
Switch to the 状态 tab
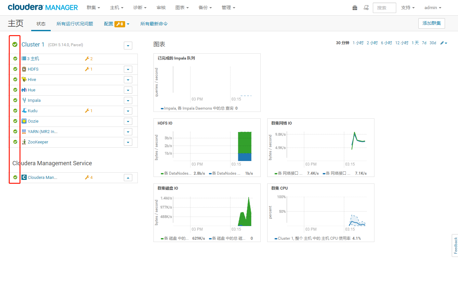click(41, 24)
